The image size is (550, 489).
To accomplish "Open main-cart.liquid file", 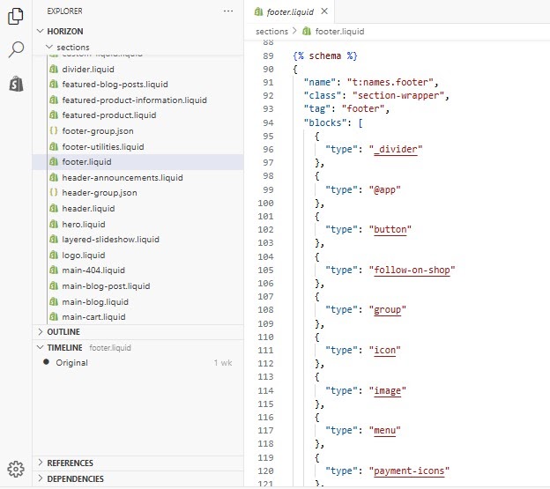I will [137, 317].
